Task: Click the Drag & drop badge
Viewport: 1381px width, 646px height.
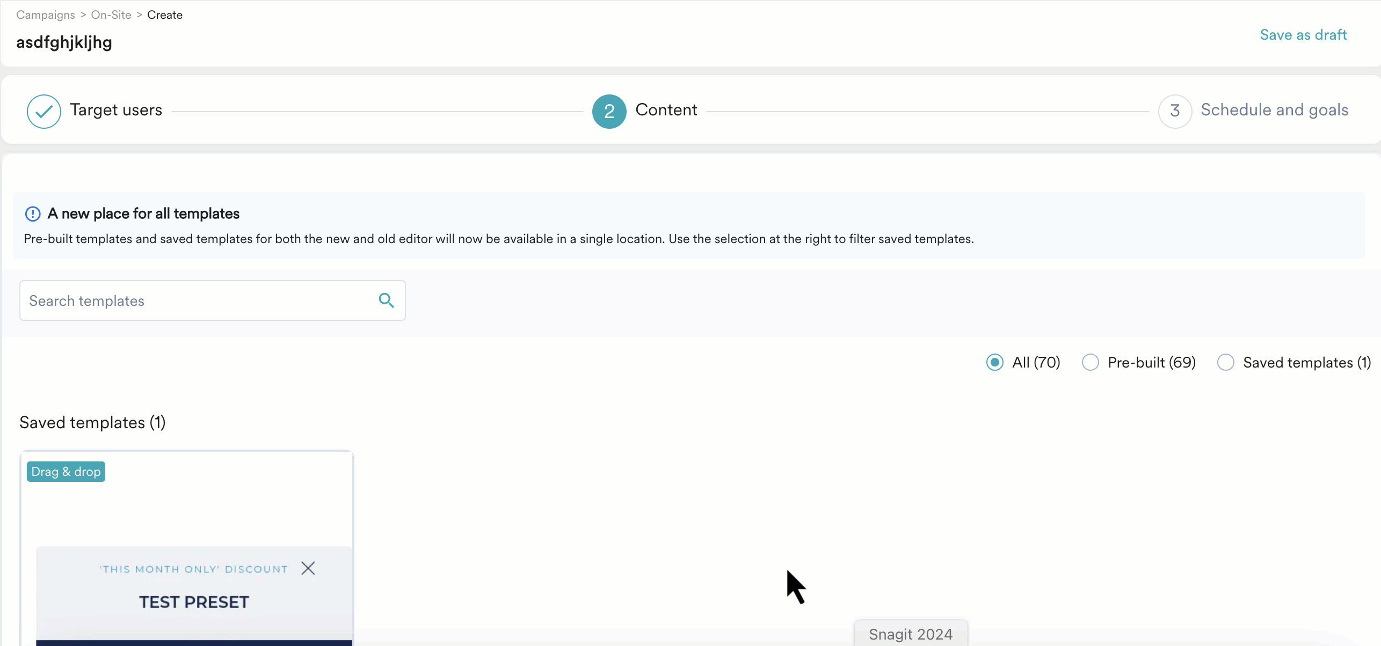Action: point(66,471)
